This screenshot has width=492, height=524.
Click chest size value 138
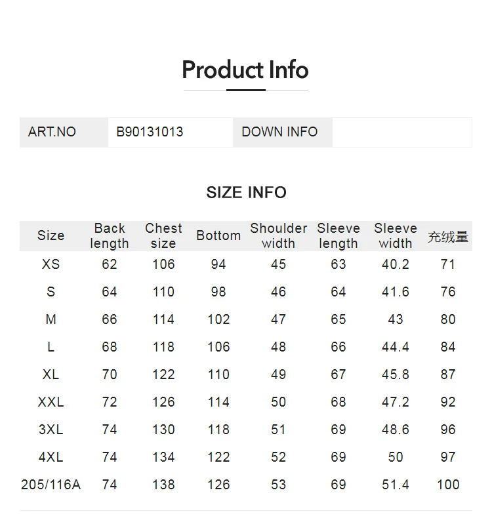(x=163, y=485)
